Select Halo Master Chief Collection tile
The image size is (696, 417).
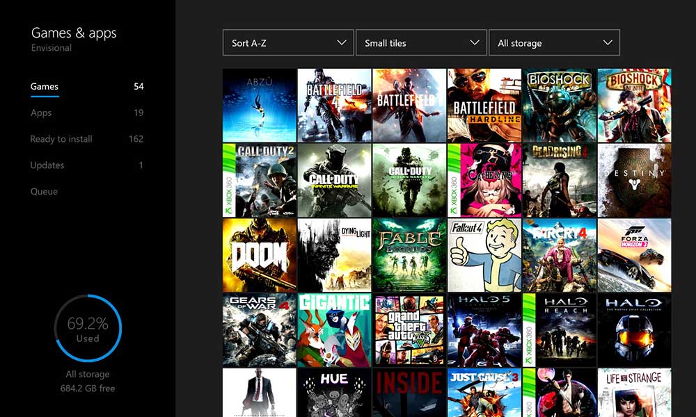pos(634,329)
